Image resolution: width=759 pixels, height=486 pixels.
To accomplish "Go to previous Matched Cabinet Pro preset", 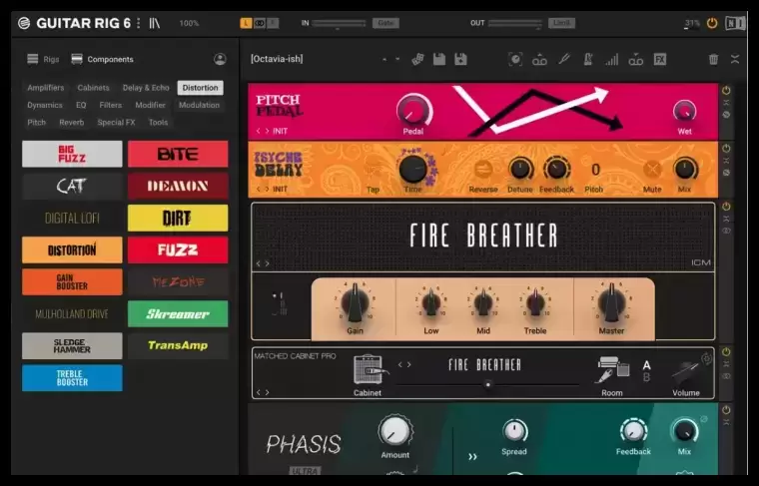I will [258, 392].
